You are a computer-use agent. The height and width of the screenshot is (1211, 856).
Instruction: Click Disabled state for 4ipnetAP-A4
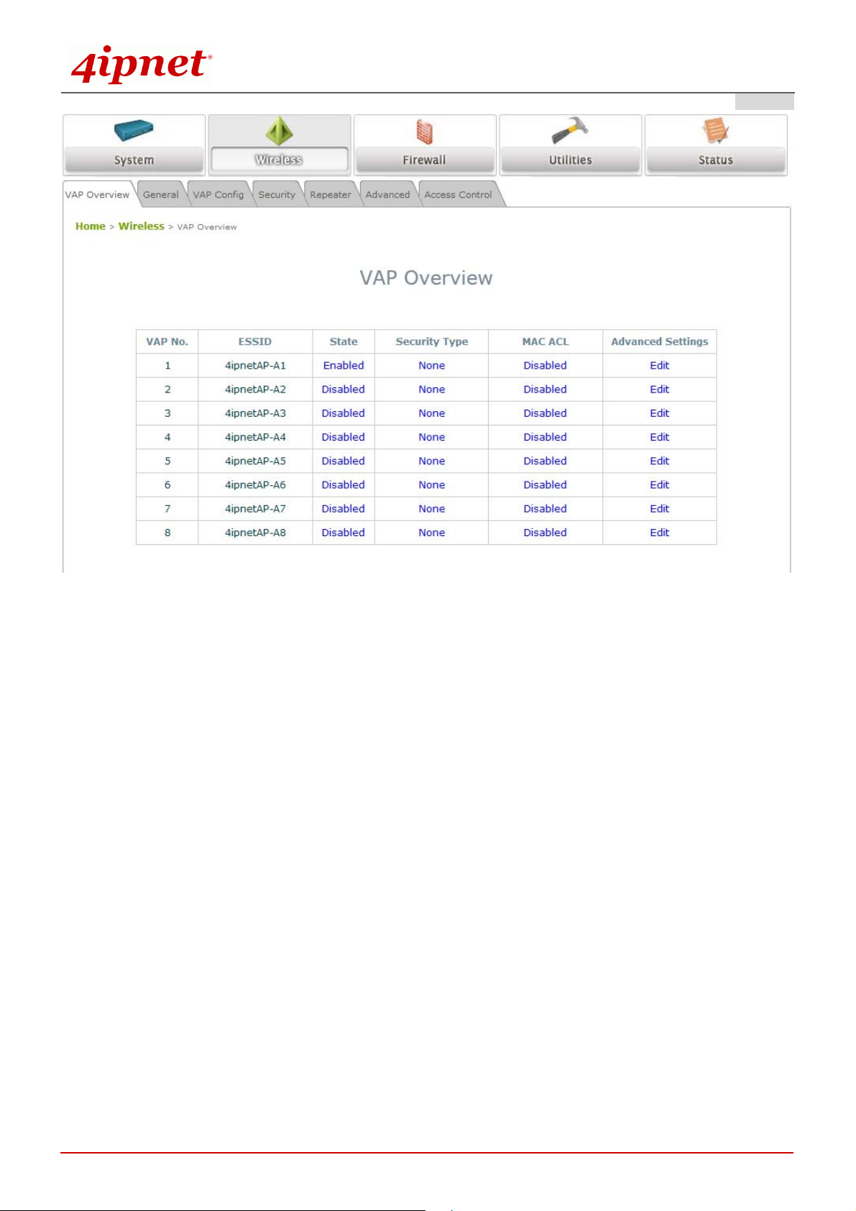pos(344,437)
